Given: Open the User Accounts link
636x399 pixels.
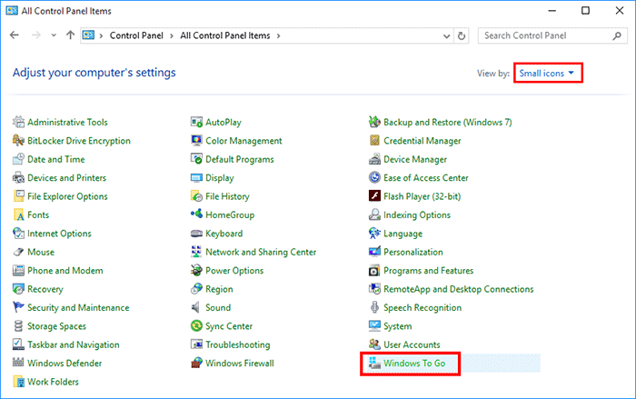Looking at the screenshot, I should tap(412, 344).
